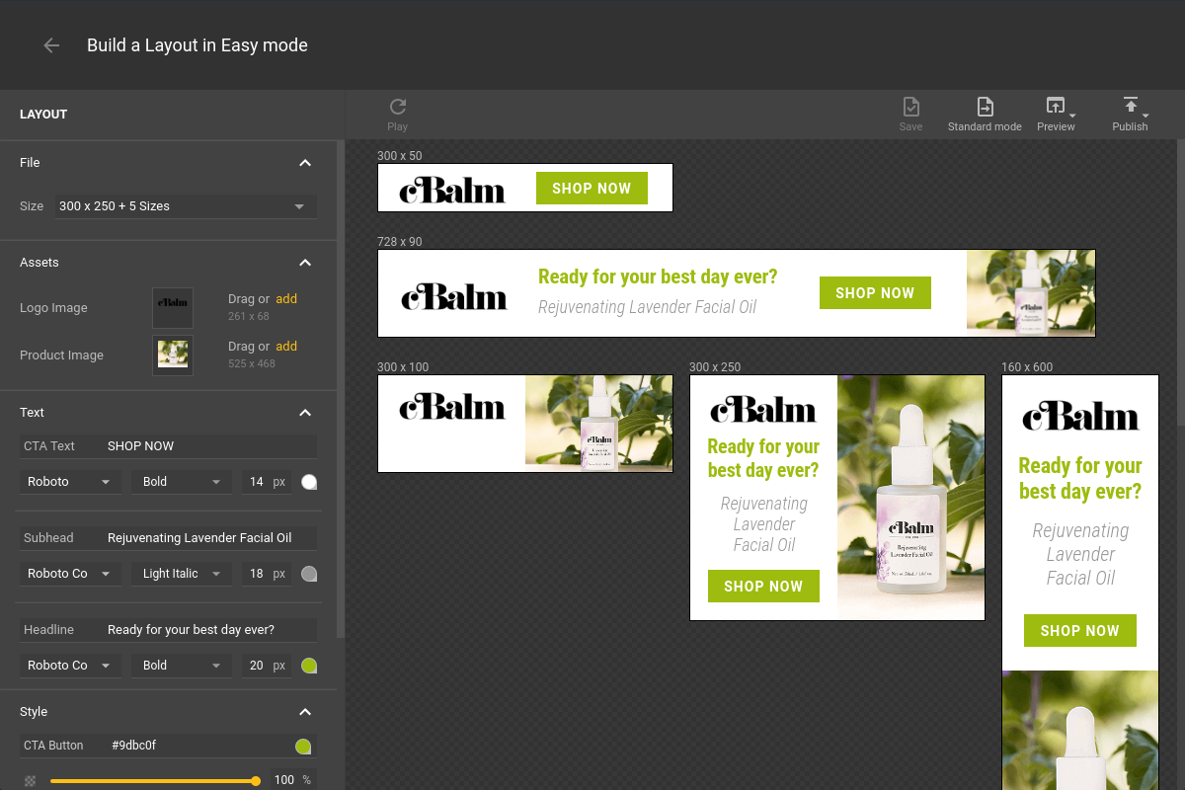1185x790 pixels.
Task: Collapse the Assets section
Action: [305, 263]
